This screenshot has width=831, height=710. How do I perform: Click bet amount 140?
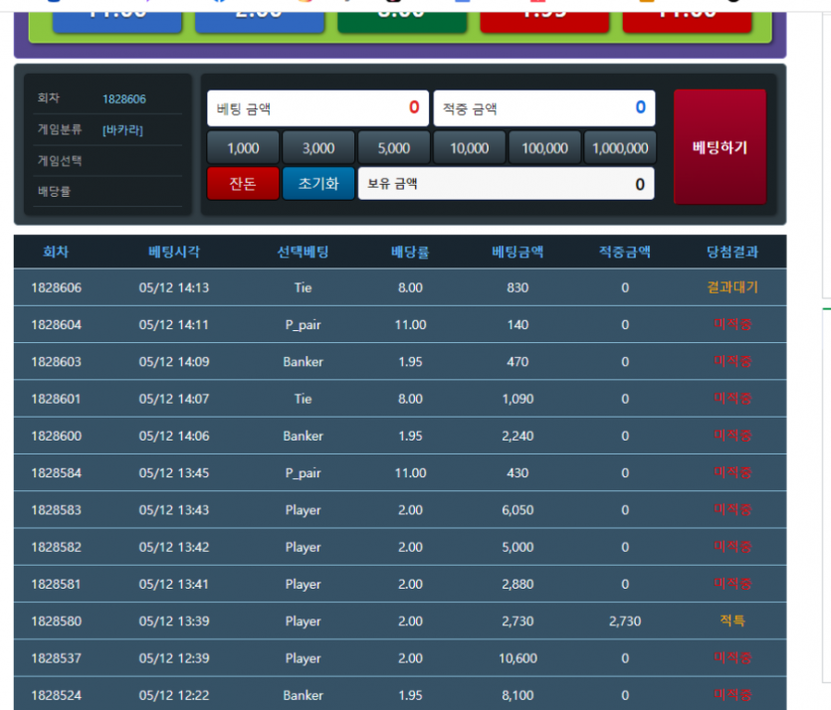[x=518, y=324]
